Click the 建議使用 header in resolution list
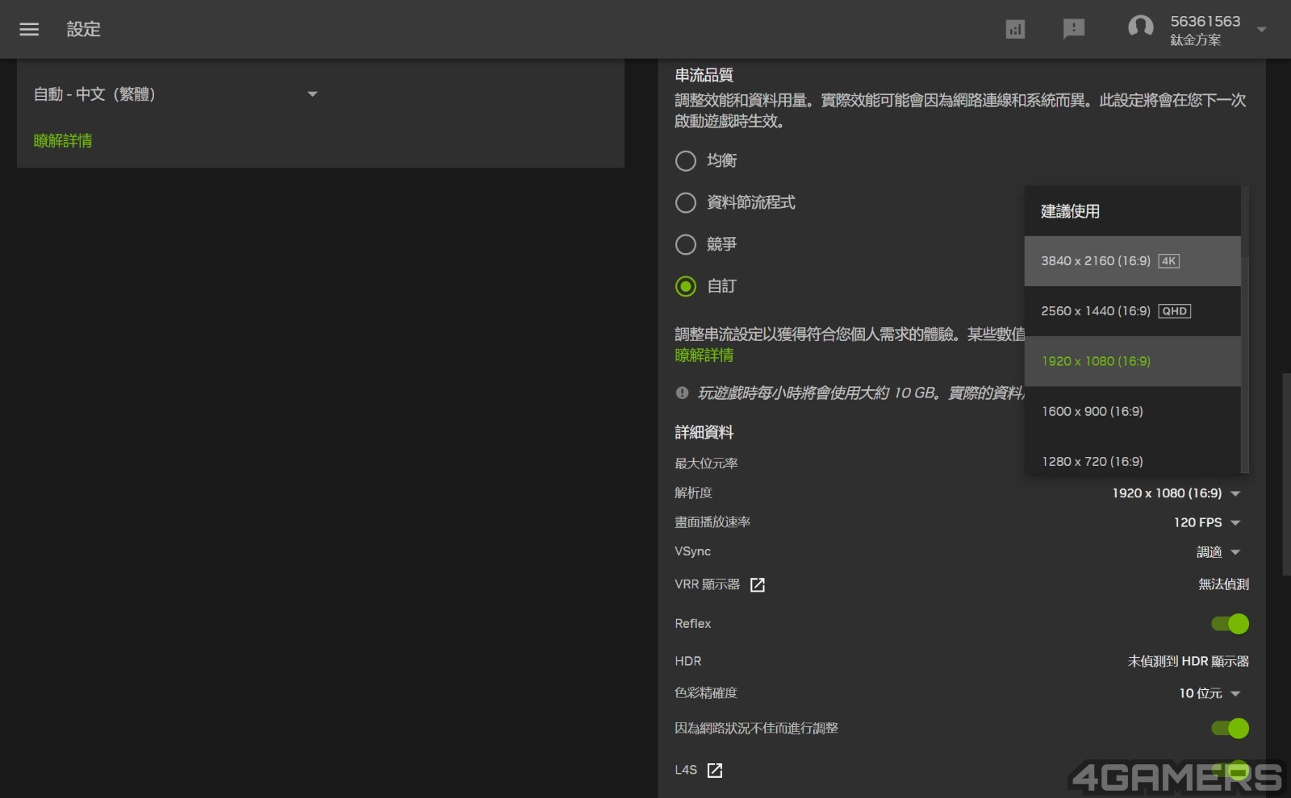 click(1070, 211)
